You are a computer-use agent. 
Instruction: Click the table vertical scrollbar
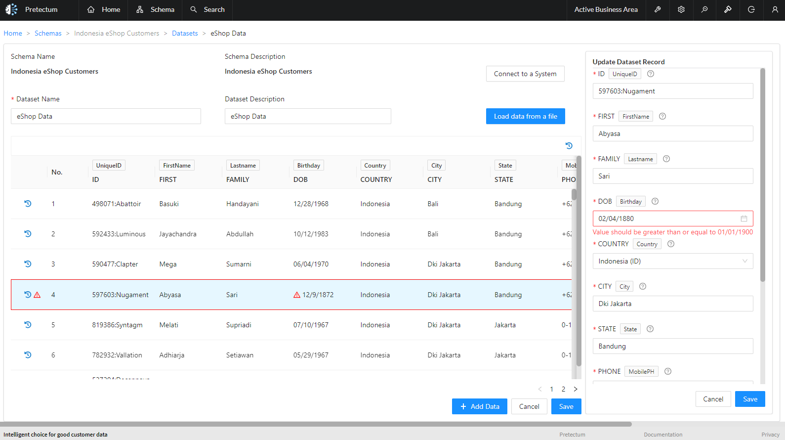click(x=579, y=261)
